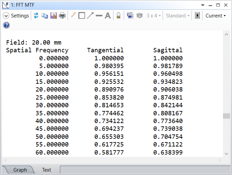Click spatial frequency 40.000000
This screenshot has width=232, height=175.
pos(52,121)
